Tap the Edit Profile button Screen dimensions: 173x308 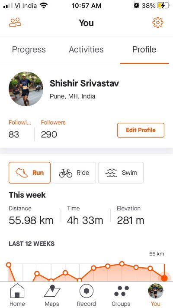pyautogui.click(x=141, y=130)
